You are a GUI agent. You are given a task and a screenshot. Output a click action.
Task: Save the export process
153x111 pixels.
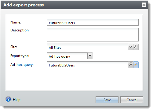[107, 100]
